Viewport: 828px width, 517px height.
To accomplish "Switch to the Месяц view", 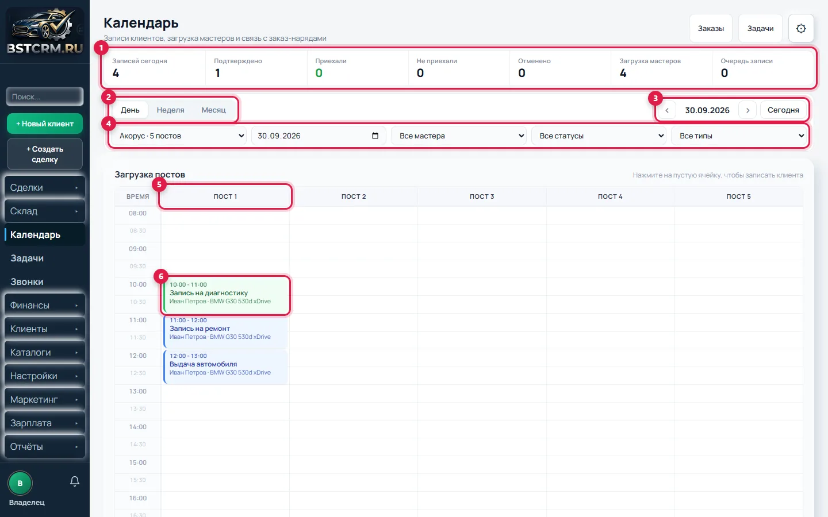I will coord(213,110).
